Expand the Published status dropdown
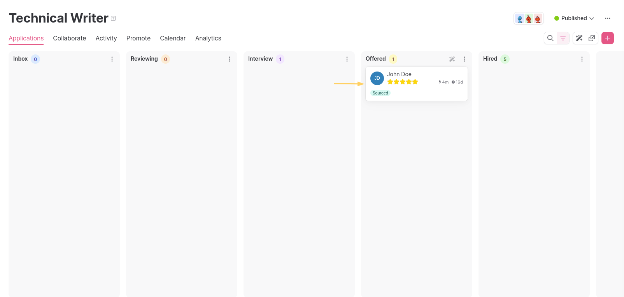 click(574, 18)
